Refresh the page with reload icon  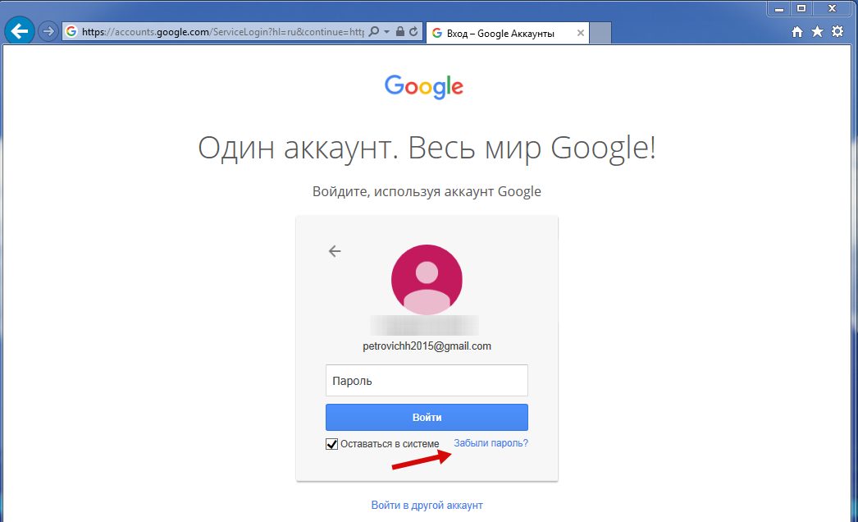(413, 32)
